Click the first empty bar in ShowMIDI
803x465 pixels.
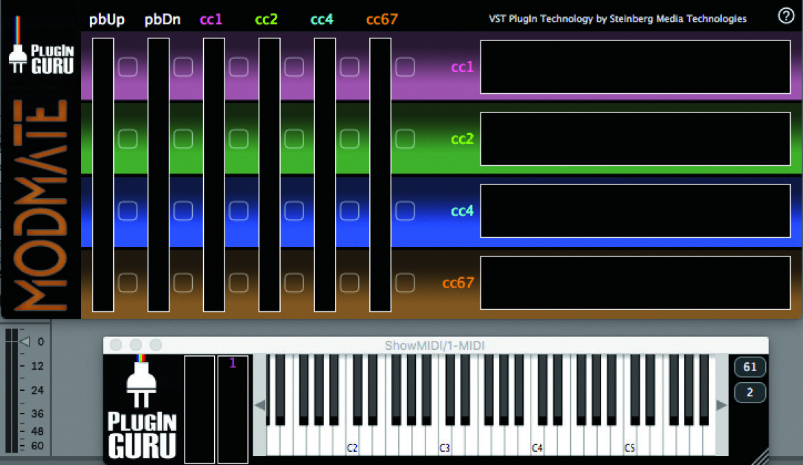point(200,409)
